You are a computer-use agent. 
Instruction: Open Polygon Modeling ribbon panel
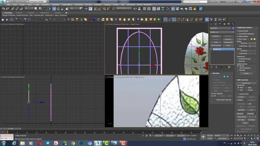tap(9, 15)
